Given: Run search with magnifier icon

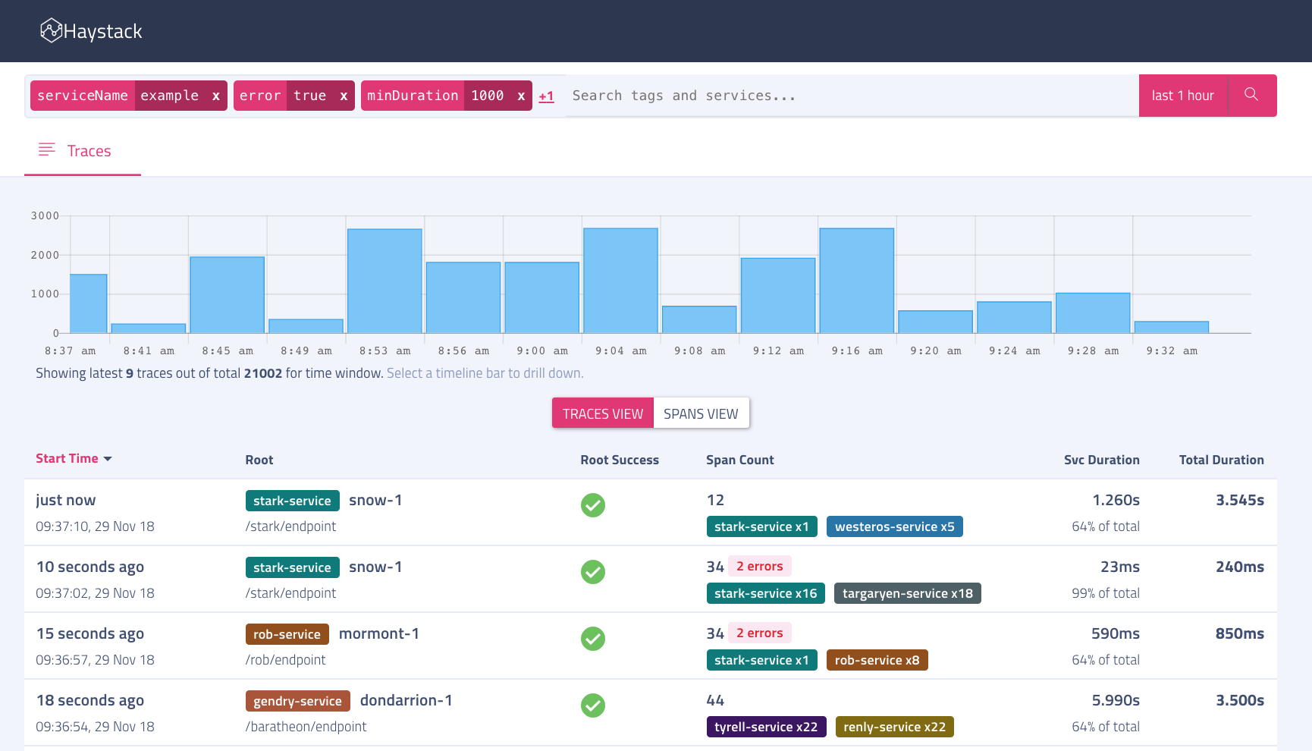Looking at the screenshot, I should (1251, 95).
